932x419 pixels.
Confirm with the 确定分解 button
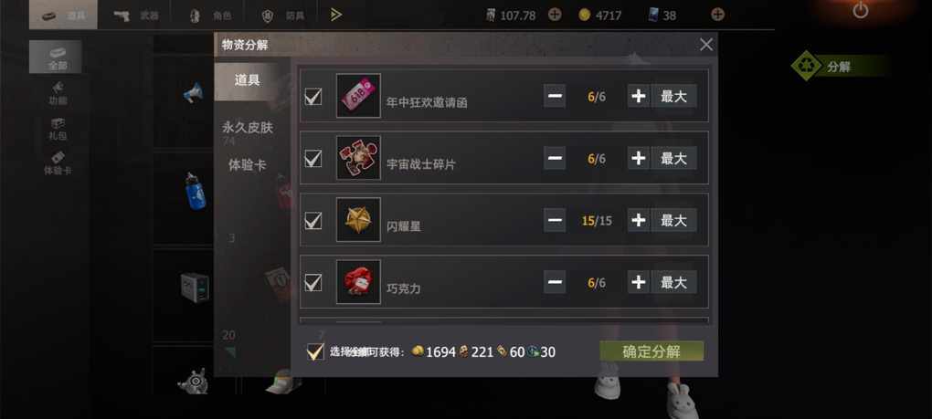651,351
